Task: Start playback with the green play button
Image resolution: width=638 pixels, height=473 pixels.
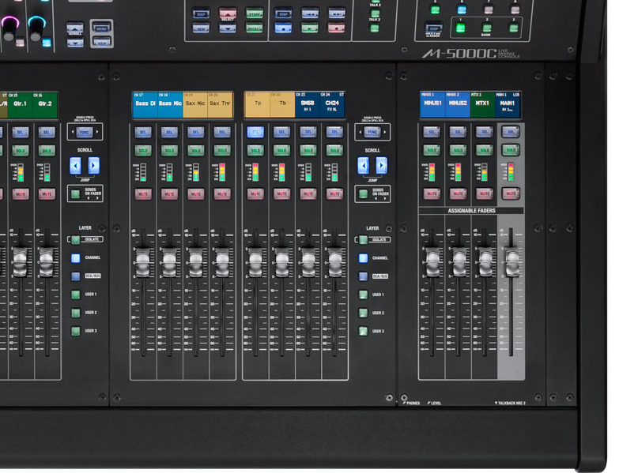Action: pyautogui.click(x=310, y=28)
